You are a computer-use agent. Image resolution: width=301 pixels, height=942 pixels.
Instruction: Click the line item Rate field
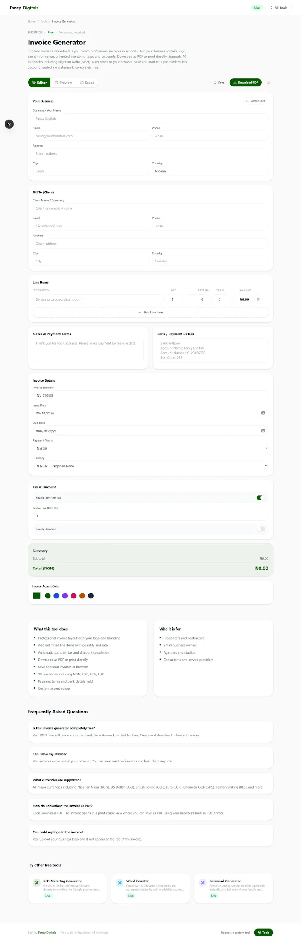(198, 299)
